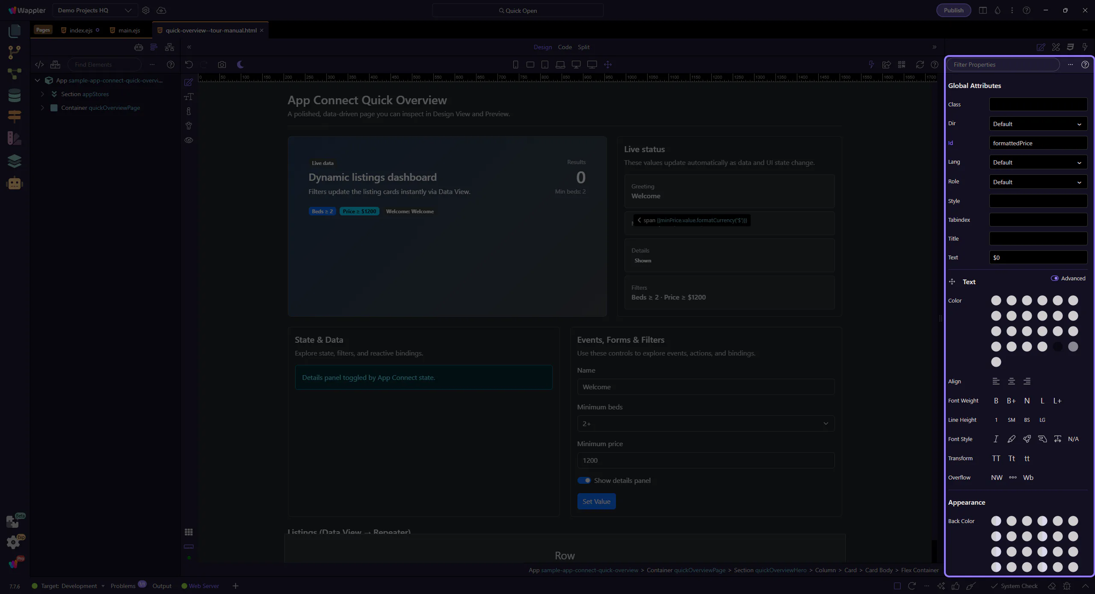Expand Container quickOverviewPage tree node
1095x594 pixels.
(x=42, y=108)
